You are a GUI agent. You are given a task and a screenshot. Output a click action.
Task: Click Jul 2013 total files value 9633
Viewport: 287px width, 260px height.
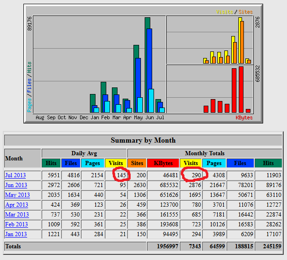[247, 175]
